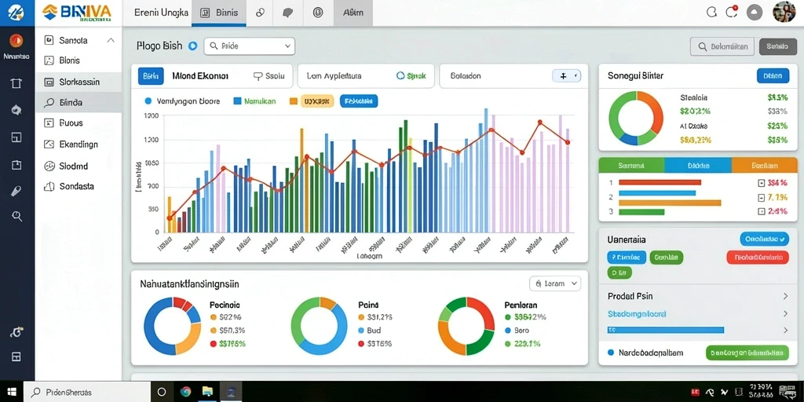This screenshot has width=804, height=402.
Task: Switch to the Blinis top tab
Action: [x=220, y=13]
